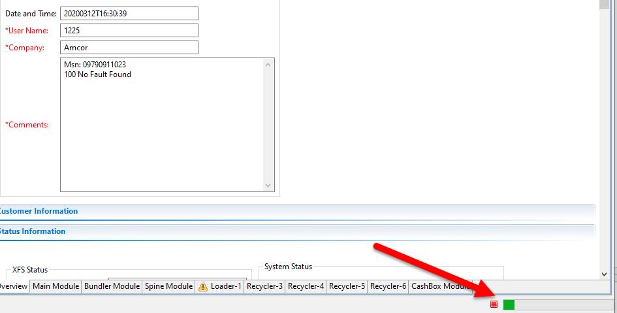617x313 pixels.
Task: Open the Main Module tab
Action: [x=56, y=286]
